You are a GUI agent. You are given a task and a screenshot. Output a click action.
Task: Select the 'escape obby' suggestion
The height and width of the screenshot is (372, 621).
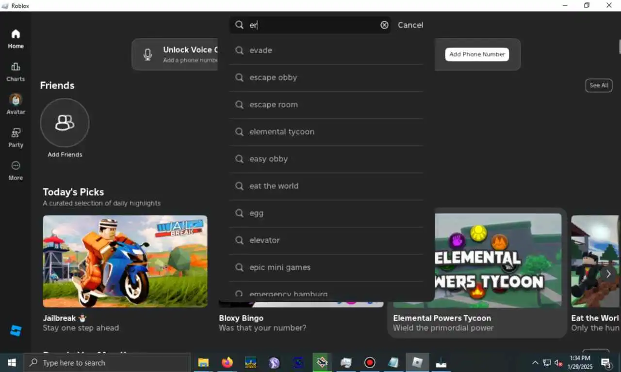coord(326,77)
